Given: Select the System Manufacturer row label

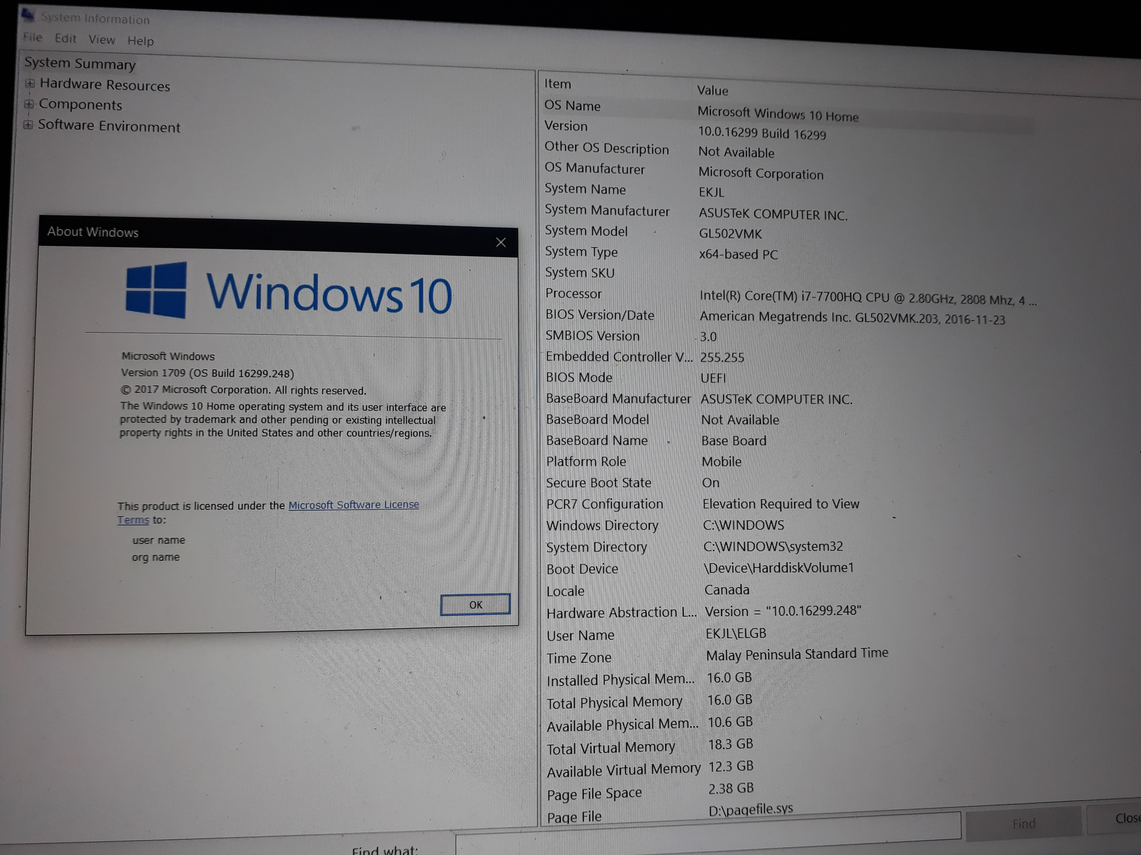Looking at the screenshot, I should (607, 210).
